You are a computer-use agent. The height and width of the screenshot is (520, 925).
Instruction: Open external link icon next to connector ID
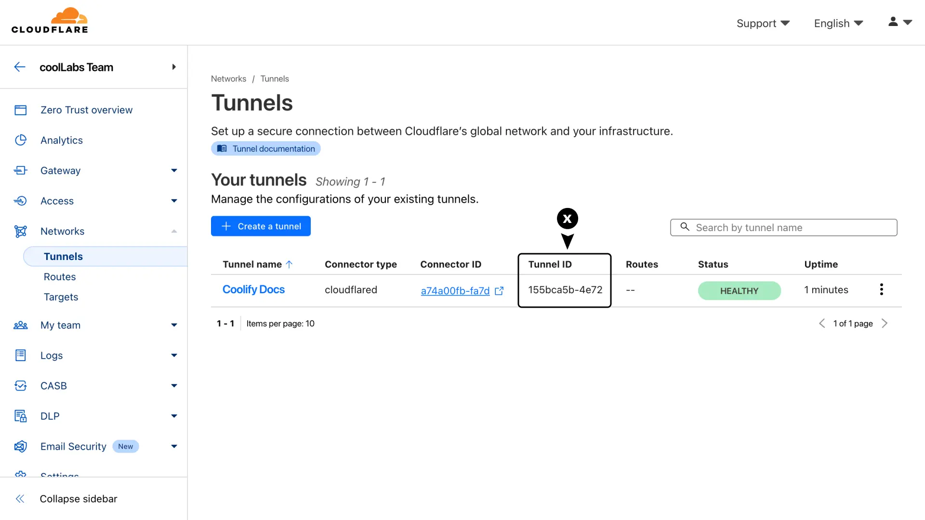[x=499, y=291]
